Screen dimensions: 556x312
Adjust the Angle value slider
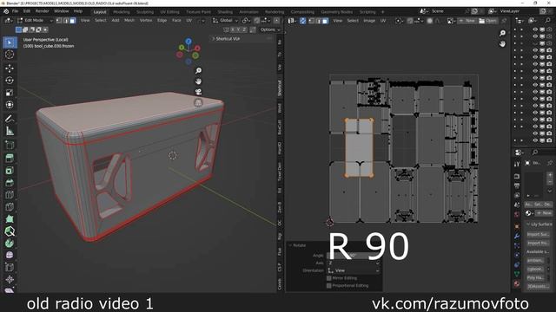[x=354, y=256]
